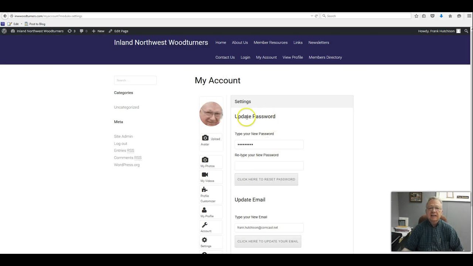Open the Newsletters nav item

[x=319, y=42]
